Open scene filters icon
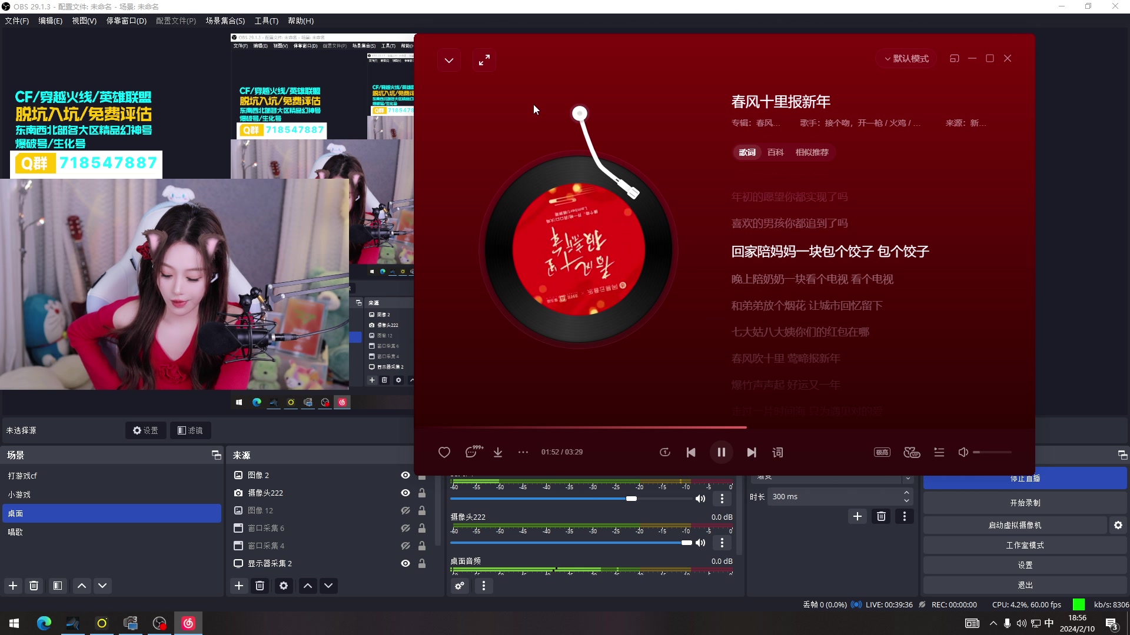 coord(58,586)
